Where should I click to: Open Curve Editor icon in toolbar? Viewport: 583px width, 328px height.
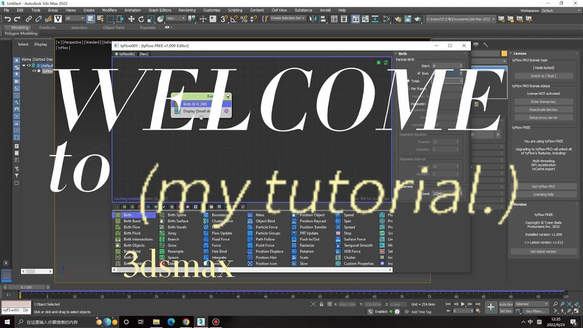[366, 19]
